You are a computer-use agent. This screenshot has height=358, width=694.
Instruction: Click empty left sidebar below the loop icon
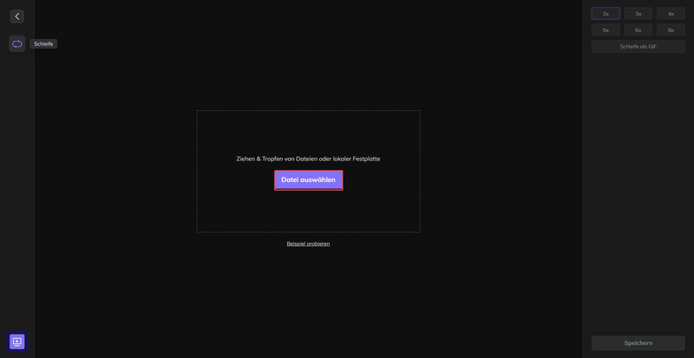point(16,173)
